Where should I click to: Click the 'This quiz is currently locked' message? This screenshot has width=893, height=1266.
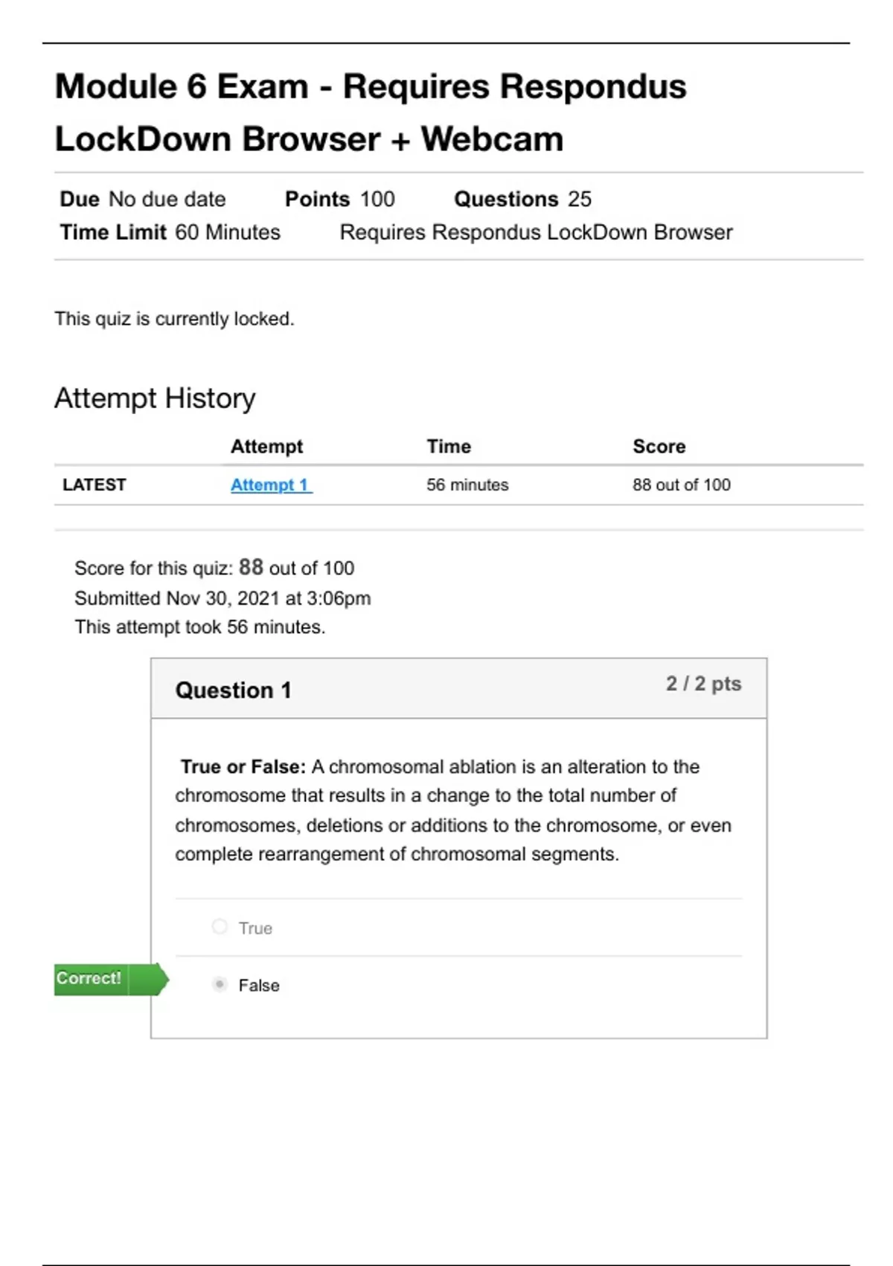(174, 319)
